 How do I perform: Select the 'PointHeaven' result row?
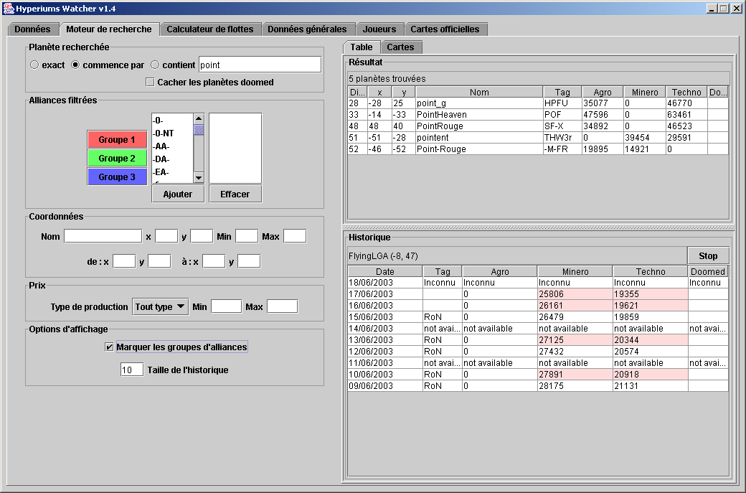pyautogui.click(x=538, y=115)
